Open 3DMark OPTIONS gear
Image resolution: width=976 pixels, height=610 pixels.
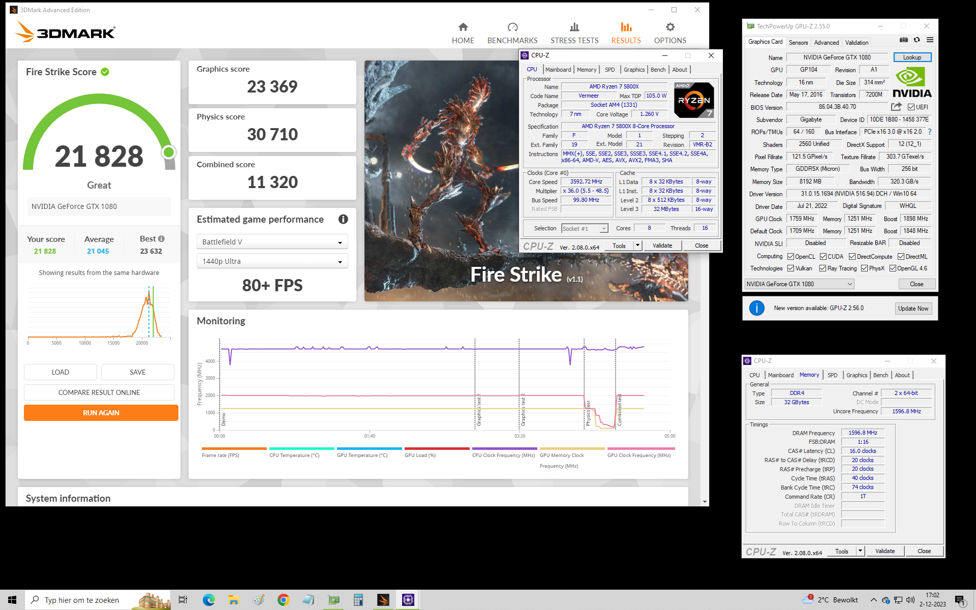[670, 34]
